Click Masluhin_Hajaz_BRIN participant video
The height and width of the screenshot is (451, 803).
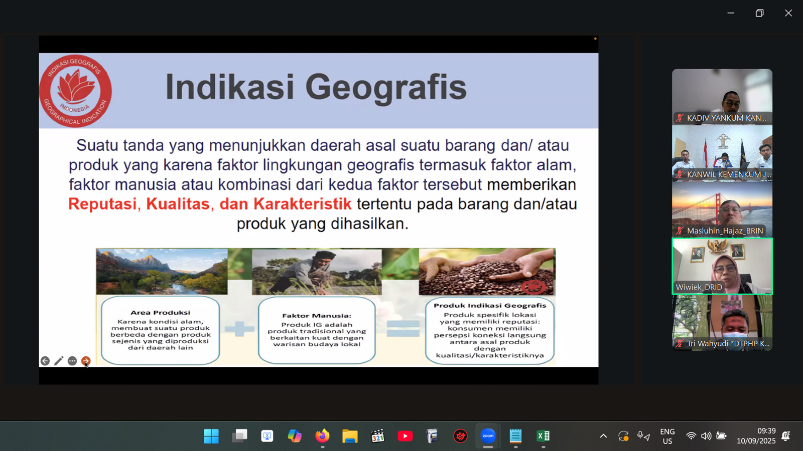click(x=722, y=209)
